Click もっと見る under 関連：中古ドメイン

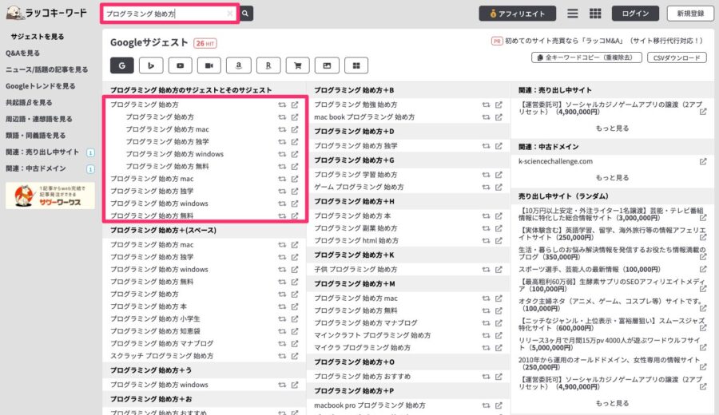[x=612, y=178]
